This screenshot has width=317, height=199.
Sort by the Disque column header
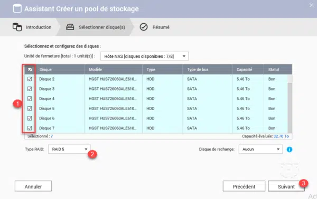45,69
